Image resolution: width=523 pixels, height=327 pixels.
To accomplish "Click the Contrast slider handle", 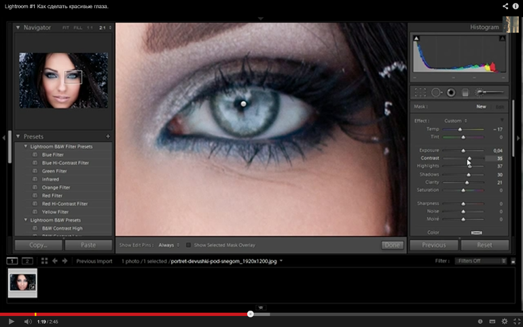I will point(469,158).
